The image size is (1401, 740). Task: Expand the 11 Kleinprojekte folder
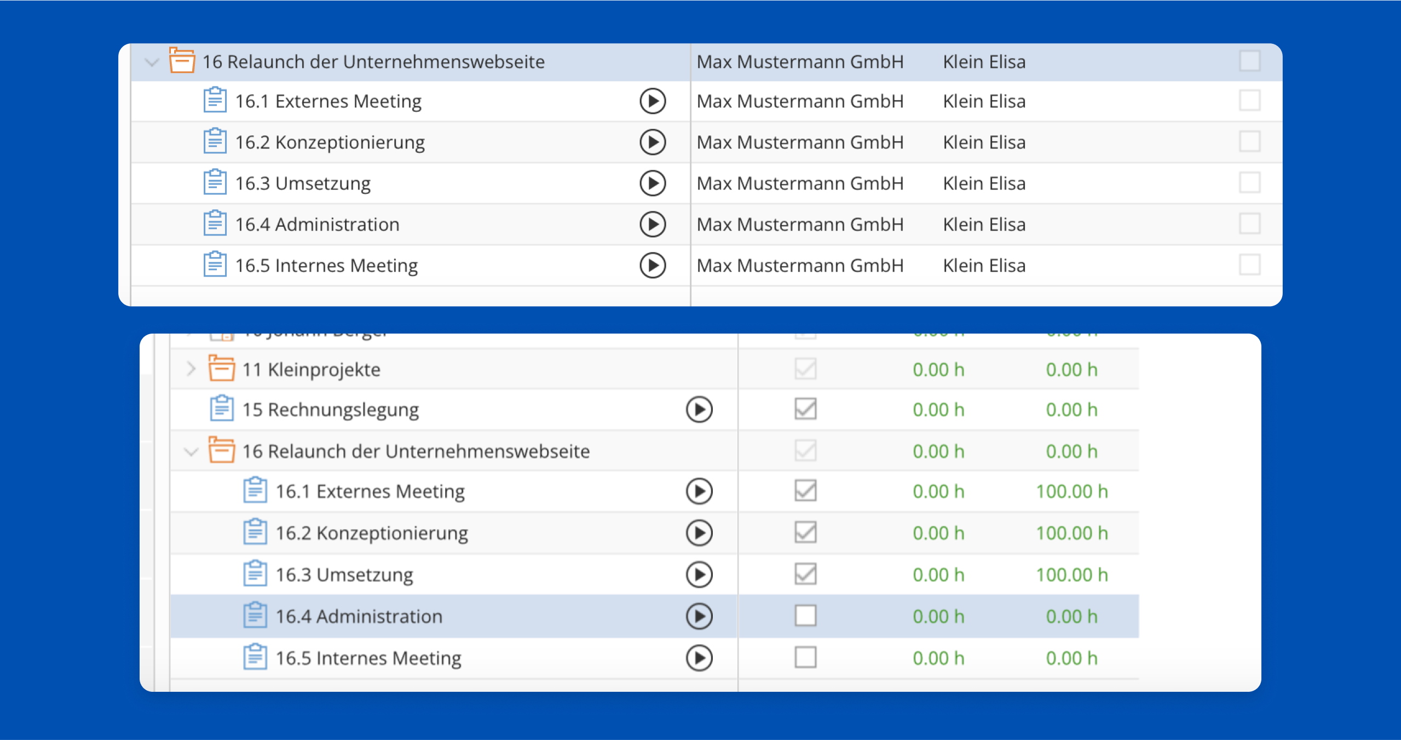point(191,369)
